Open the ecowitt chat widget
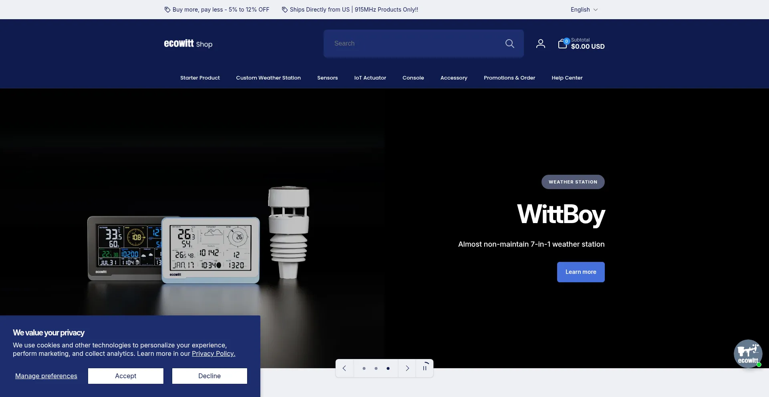This screenshot has height=397, width=769. (748, 353)
